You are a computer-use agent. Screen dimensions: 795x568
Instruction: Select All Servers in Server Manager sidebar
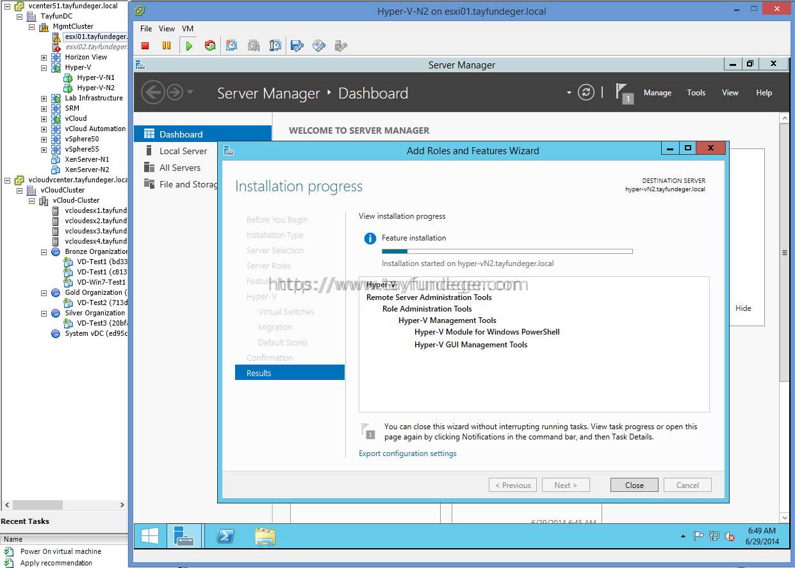point(180,168)
